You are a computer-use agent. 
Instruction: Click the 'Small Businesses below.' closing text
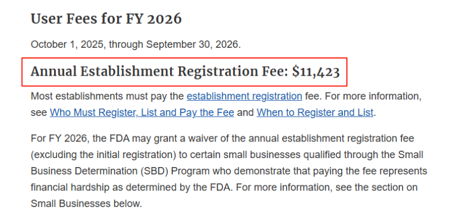(x=86, y=204)
